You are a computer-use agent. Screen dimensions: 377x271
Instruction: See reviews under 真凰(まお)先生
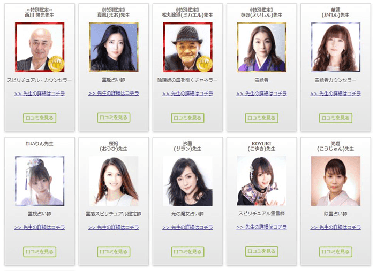tap(114, 118)
